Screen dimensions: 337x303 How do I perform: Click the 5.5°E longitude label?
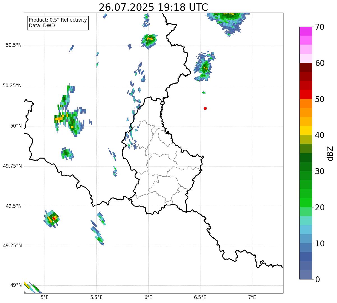[x=96, y=297]
